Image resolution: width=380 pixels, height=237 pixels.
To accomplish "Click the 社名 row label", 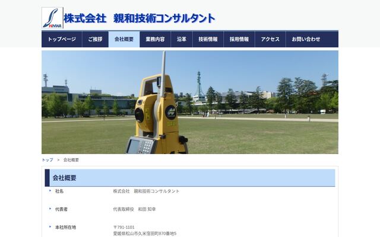I will pos(59,191).
